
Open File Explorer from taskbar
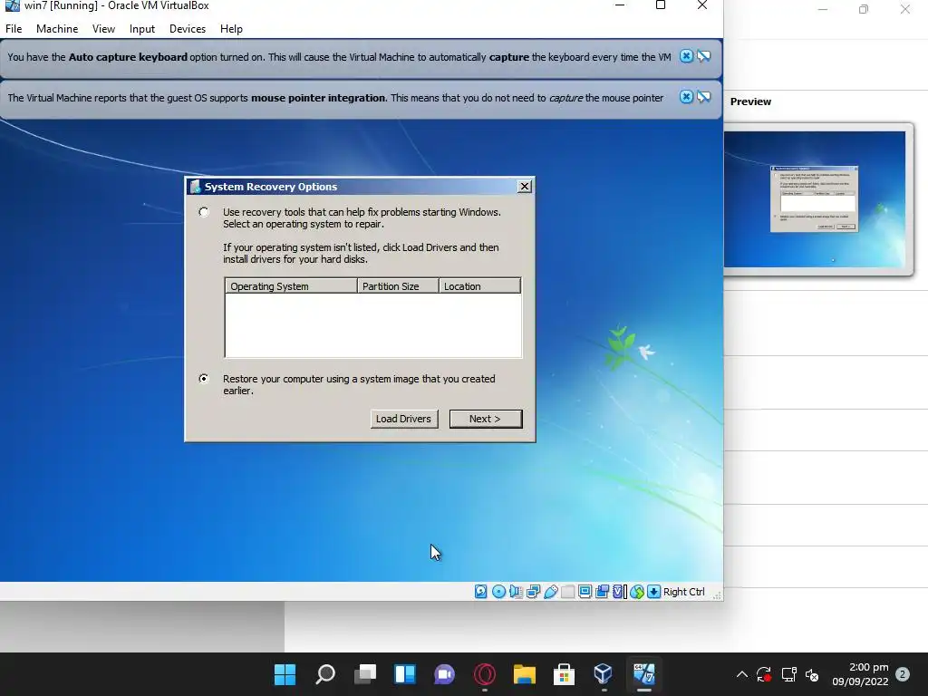pos(525,674)
